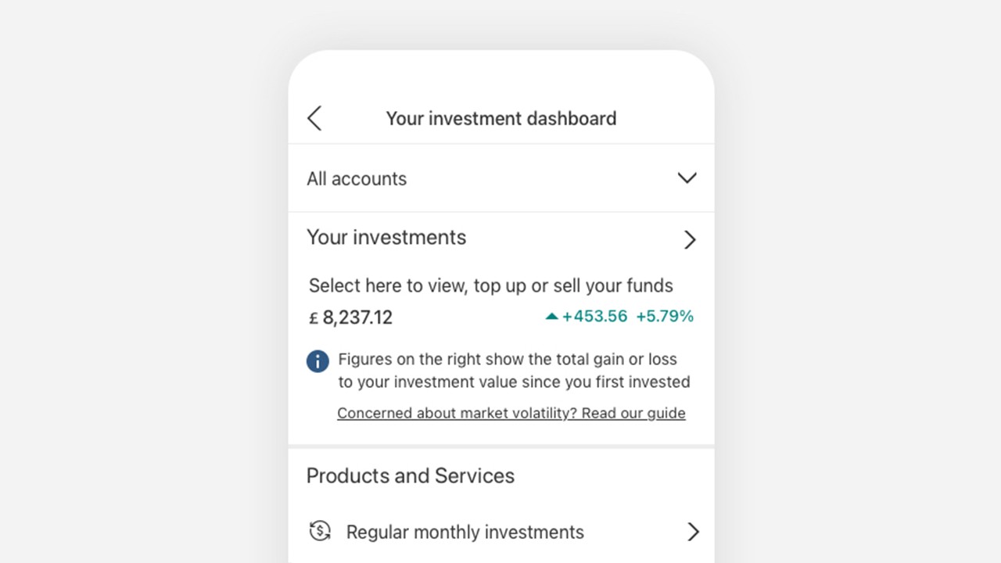Click the blue info circle icon
The height and width of the screenshot is (563, 1001).
tap(318, 361)
